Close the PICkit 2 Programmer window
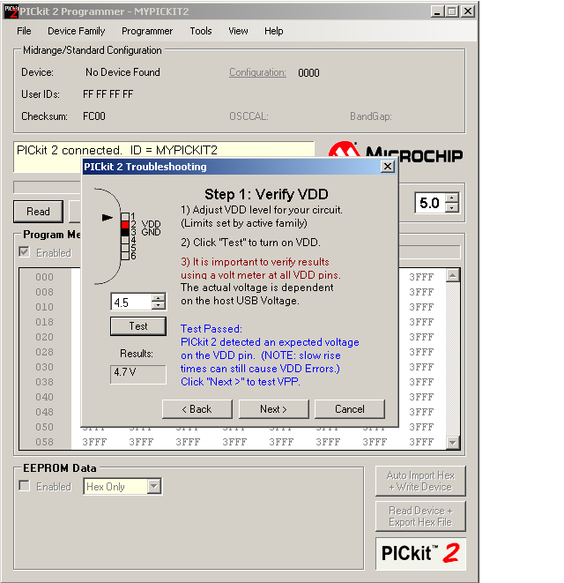The image size is (564, 583). [x=468, y=11]
